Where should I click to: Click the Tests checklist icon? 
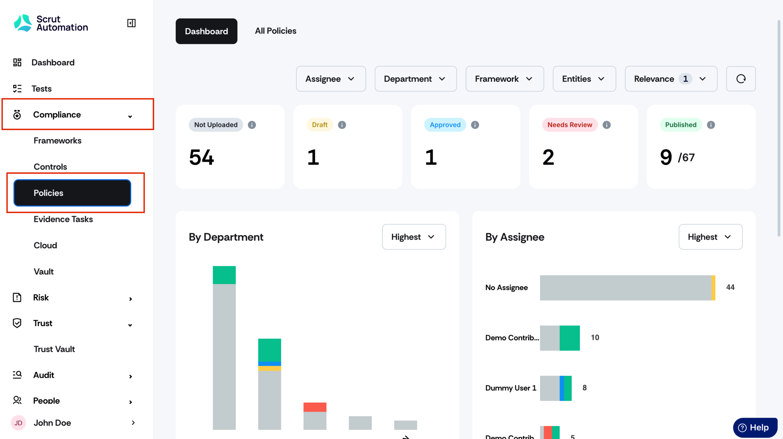[17, 88]
